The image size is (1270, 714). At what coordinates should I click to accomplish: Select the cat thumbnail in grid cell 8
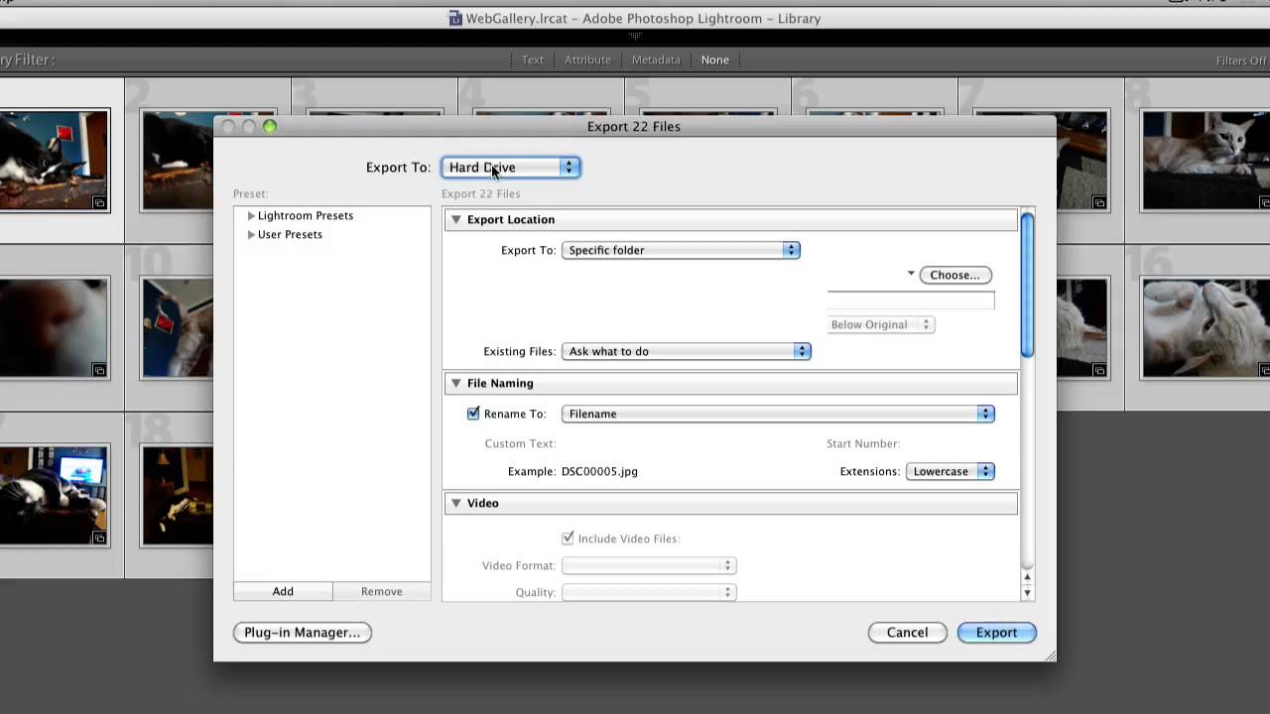click(x=1206, y=161)
